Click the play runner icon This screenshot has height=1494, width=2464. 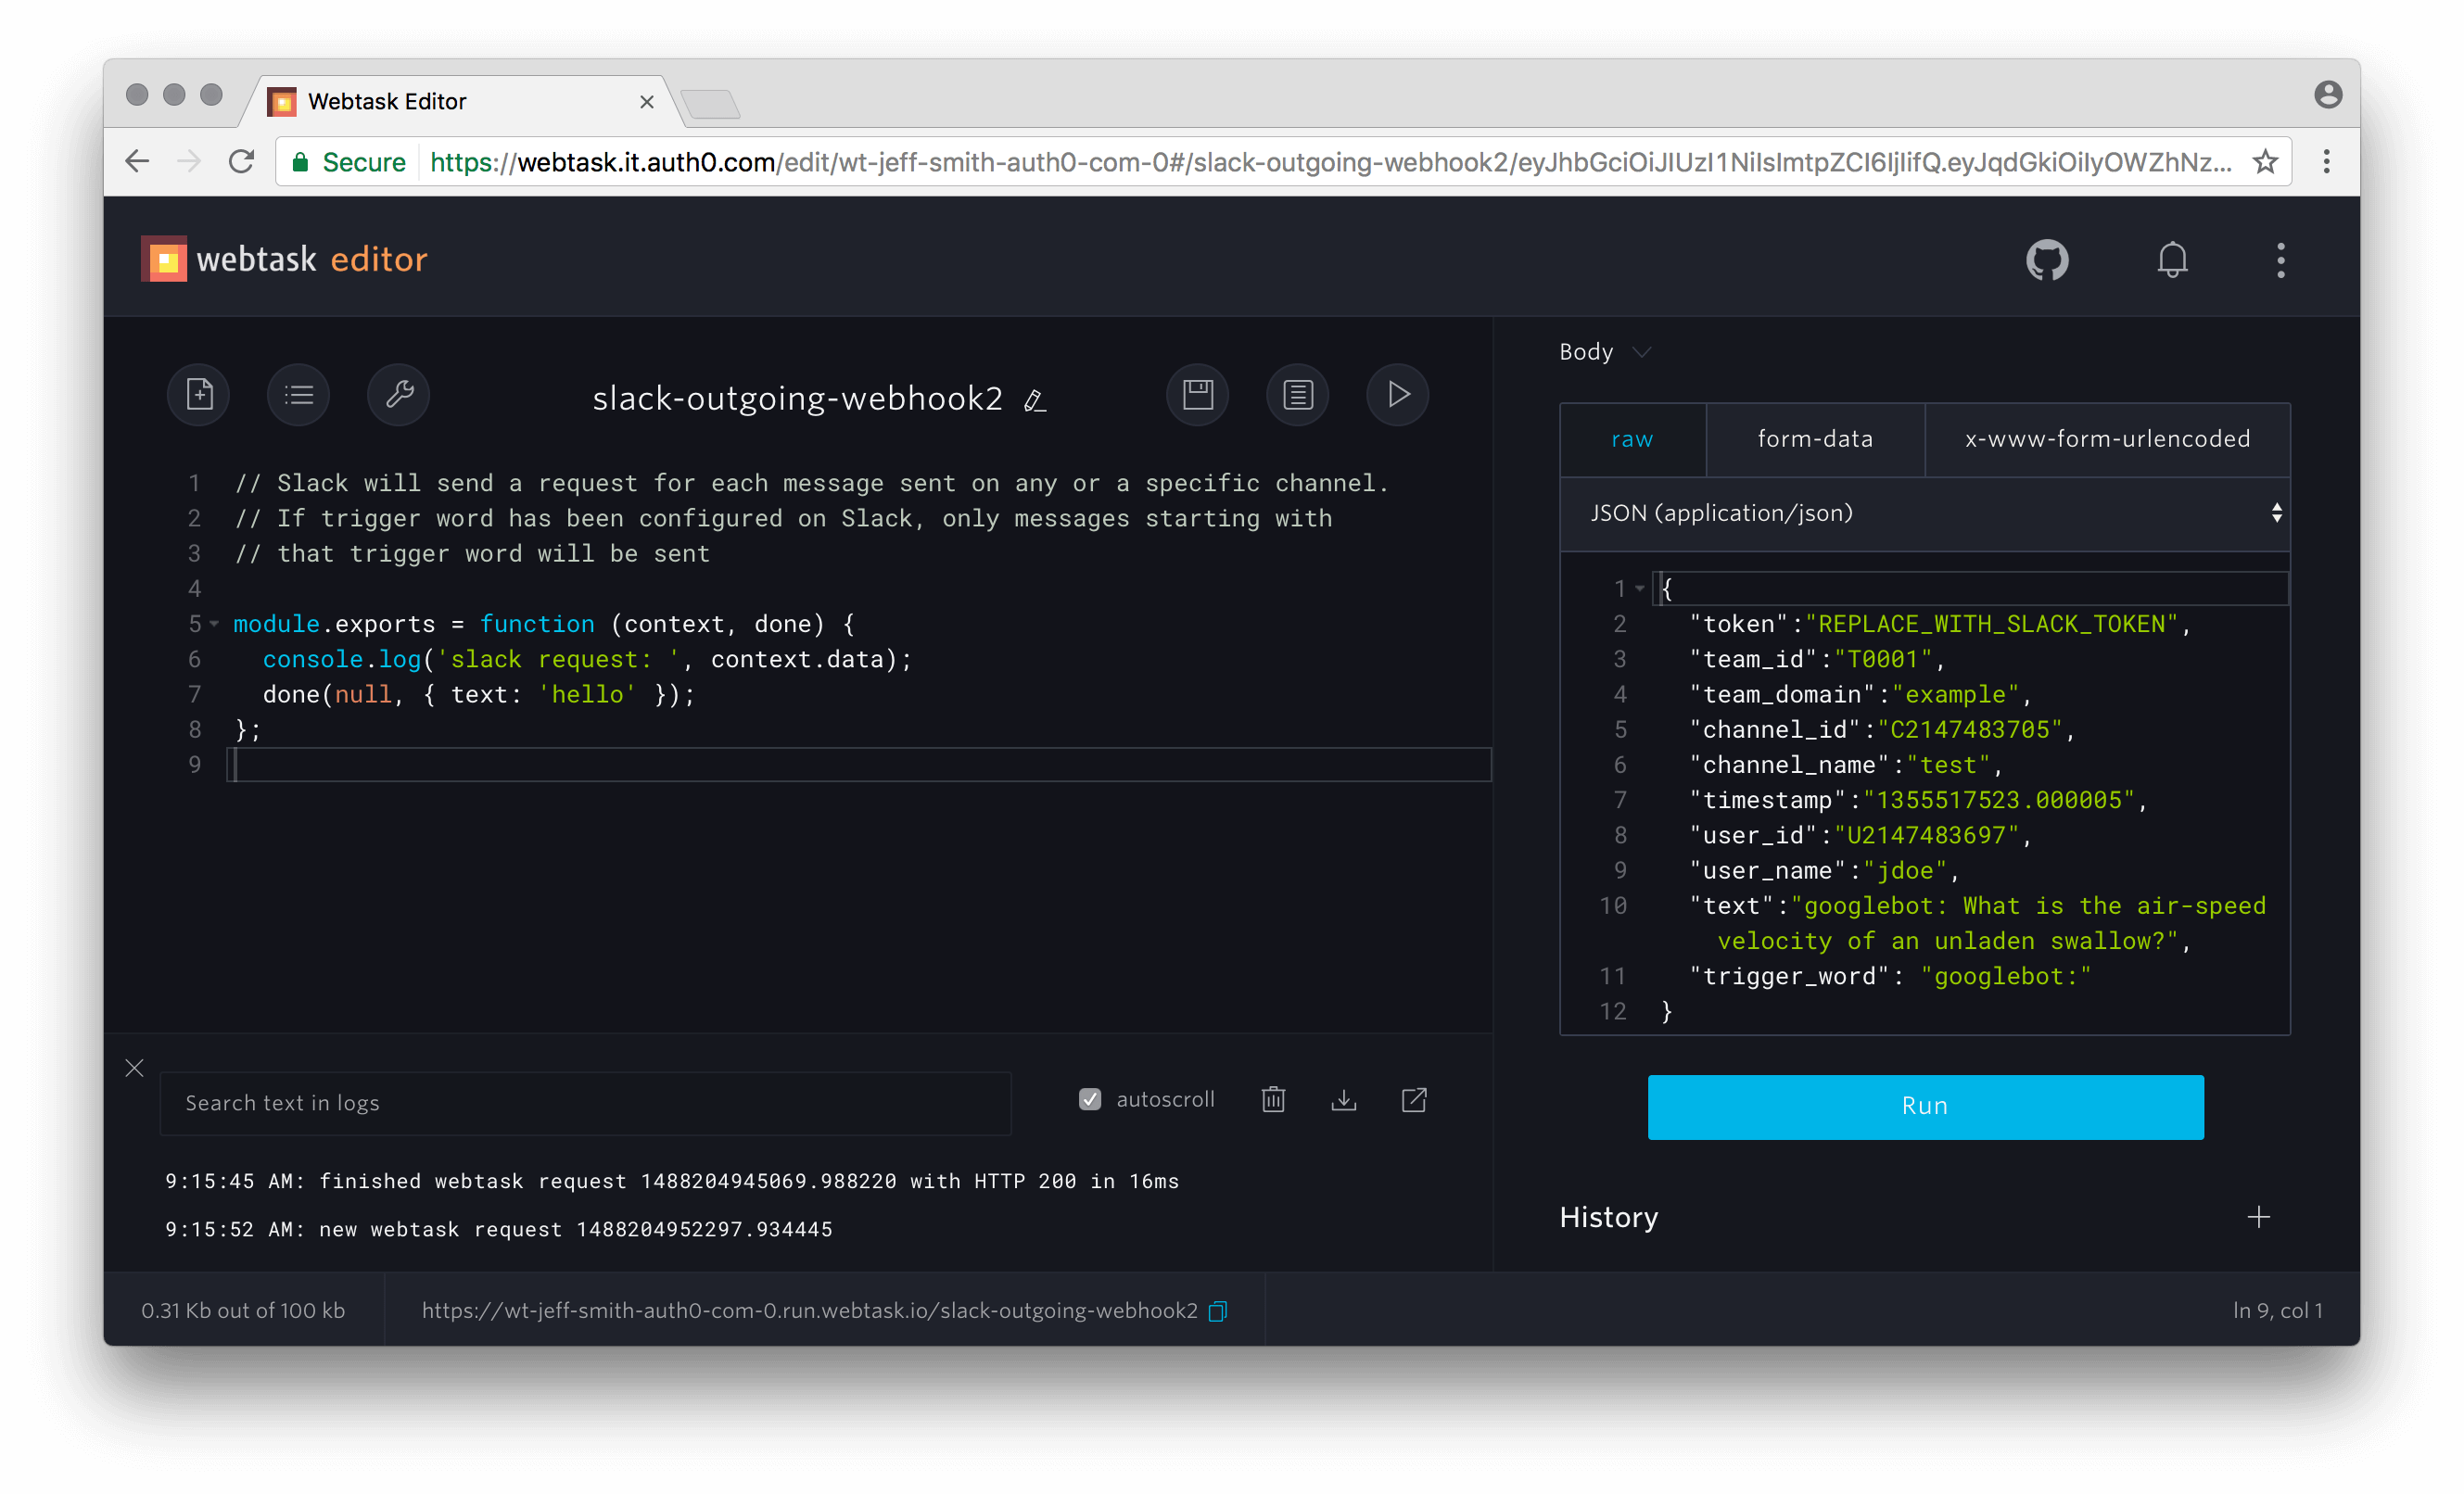[x=1398, y=394]
